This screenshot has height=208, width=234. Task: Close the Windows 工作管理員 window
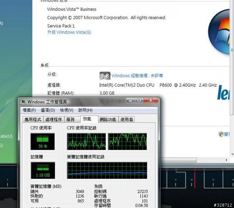[x=151, y=101]
